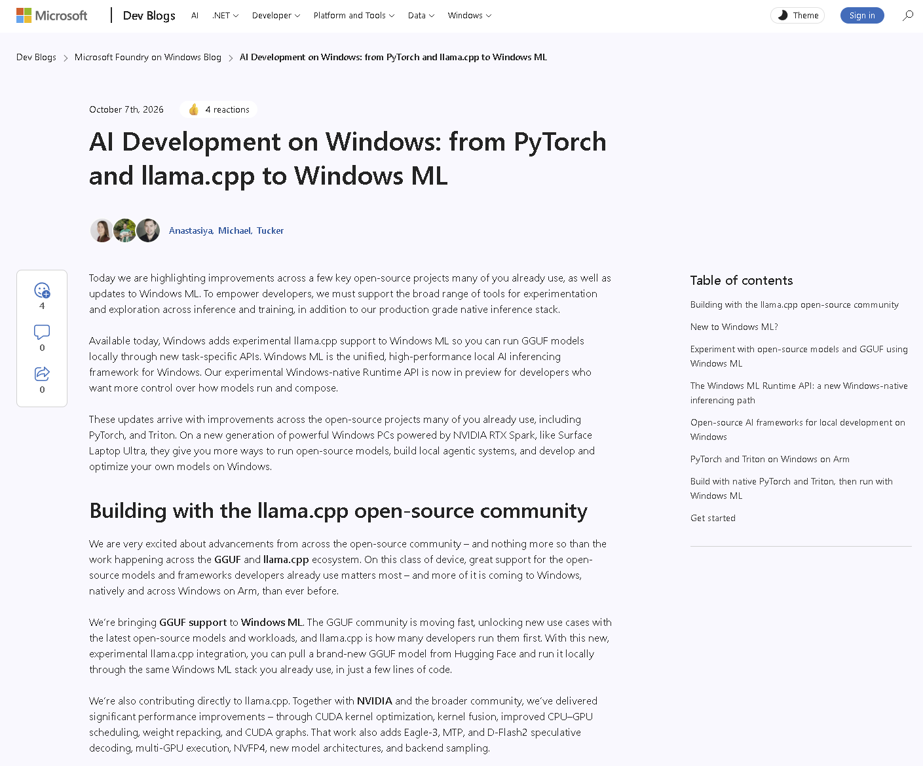Jump to 'Open-source AI frameworks' contents link
This screenshot has width=923, height=766.
[x=798, y=430]
